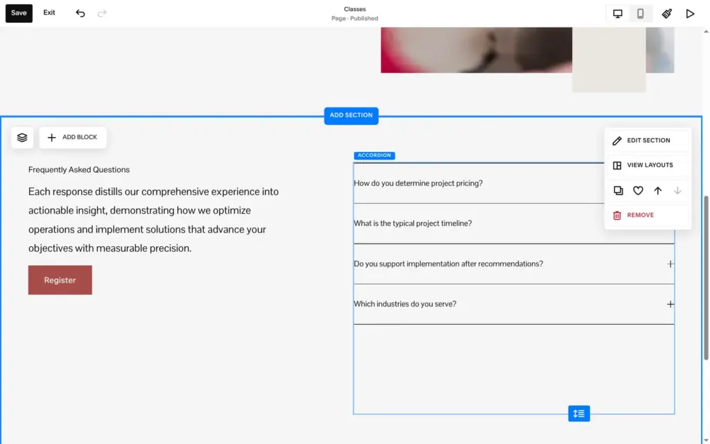Click paragraph starting 'Each response distills'
Viewport: 710px width, 444px height.
coord(153,220)
